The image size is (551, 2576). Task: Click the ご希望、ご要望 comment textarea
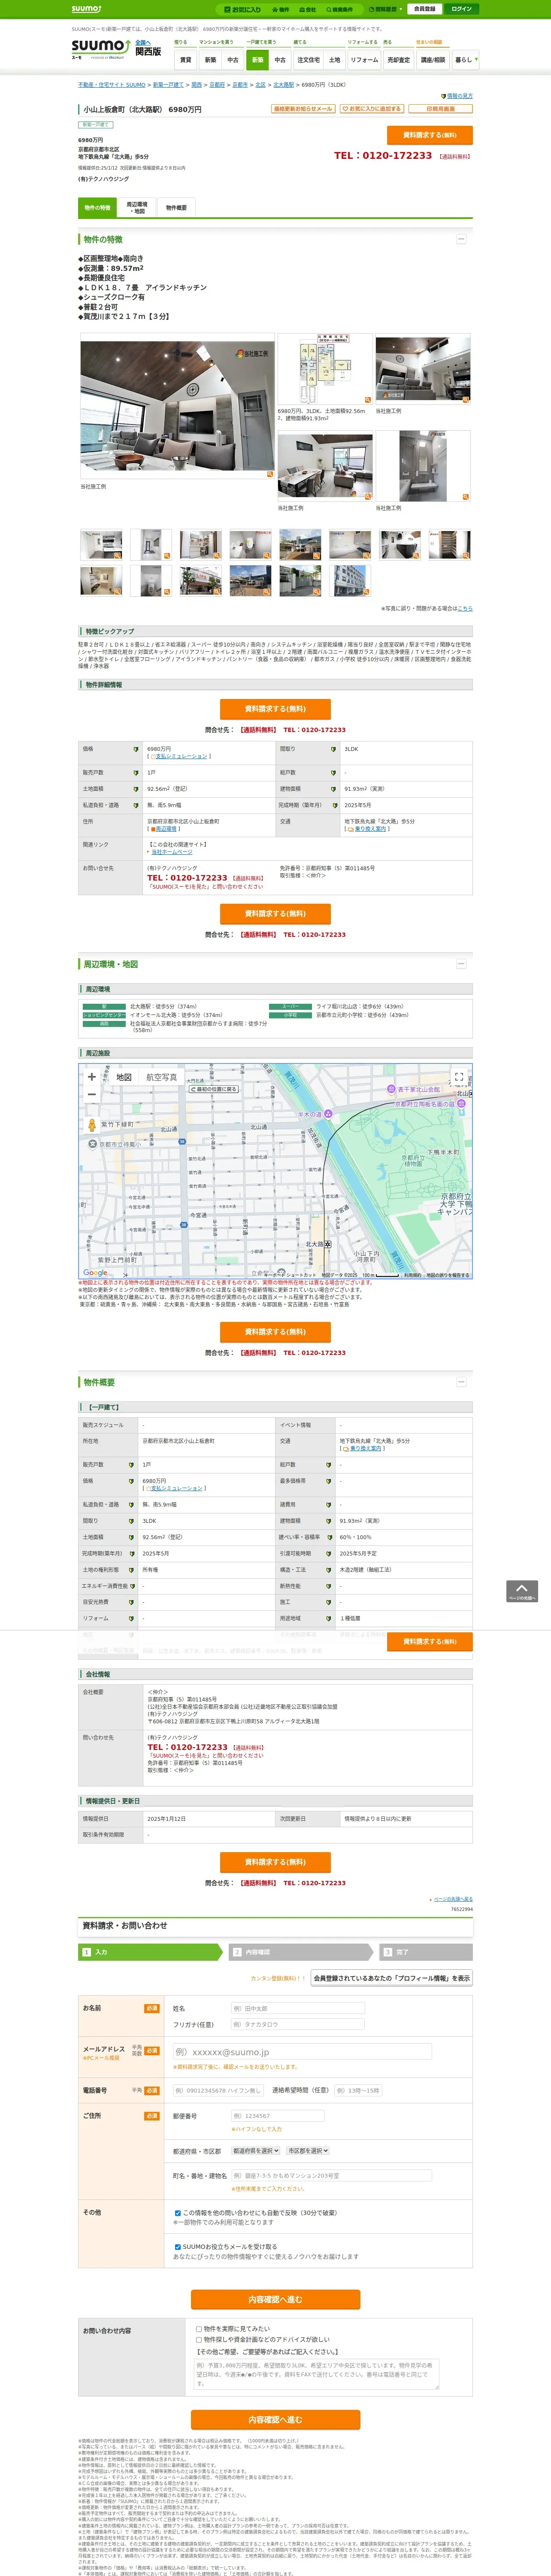pos(316,2374)
